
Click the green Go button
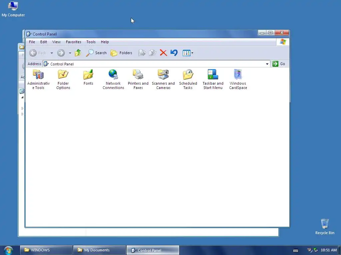pyautogui.click(x=279, y=64)
